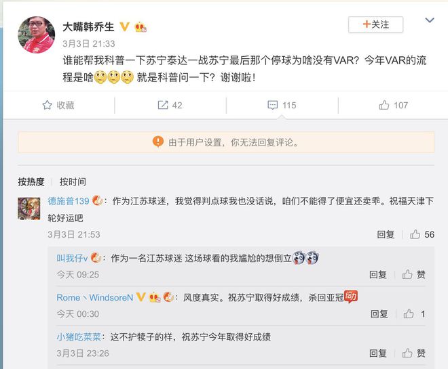Open 大嘴韩乔生's profile avatar
The height and width of the screenshot is (369, 448).
point(36,35)
